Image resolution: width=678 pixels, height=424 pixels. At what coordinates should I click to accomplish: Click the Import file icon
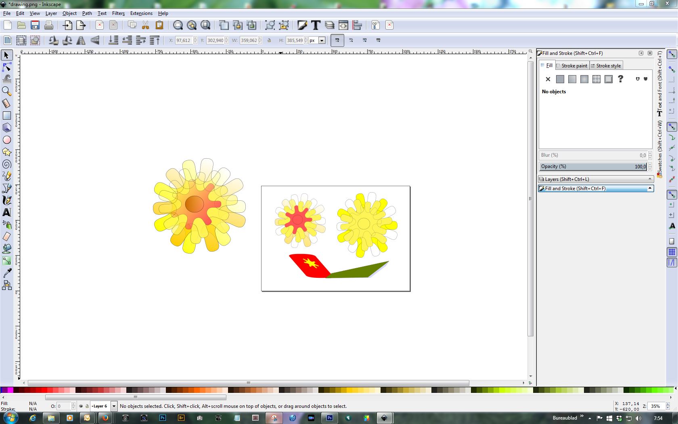tap(67, 25)
